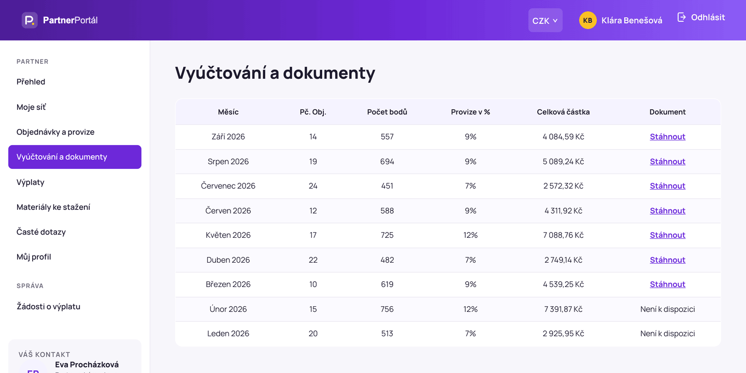Open the CZK currency dropdown

[545, 20]
